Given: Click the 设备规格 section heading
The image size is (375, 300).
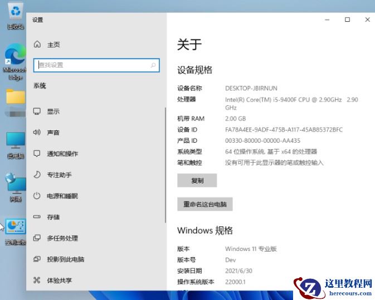Looking at the screenshot, I should tap(194, 70).
